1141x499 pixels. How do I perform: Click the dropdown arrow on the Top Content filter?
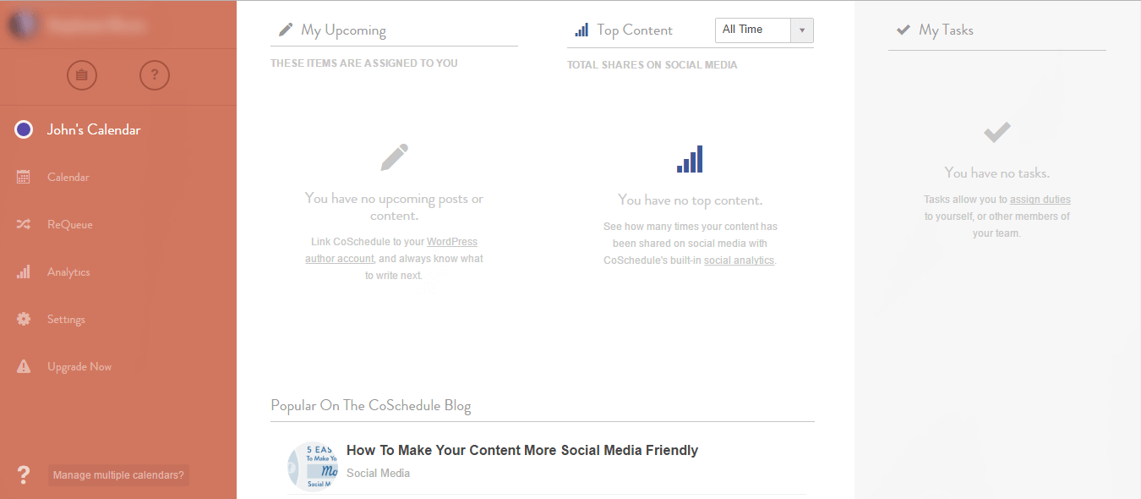click(801, 29)
